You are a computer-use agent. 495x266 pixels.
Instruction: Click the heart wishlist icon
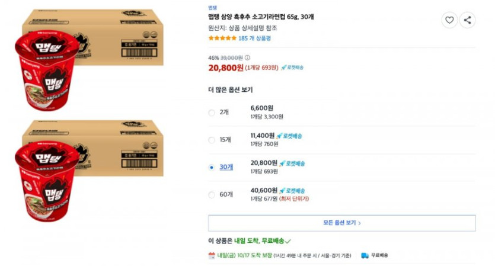pyautogui.click(x=449, y=20)
